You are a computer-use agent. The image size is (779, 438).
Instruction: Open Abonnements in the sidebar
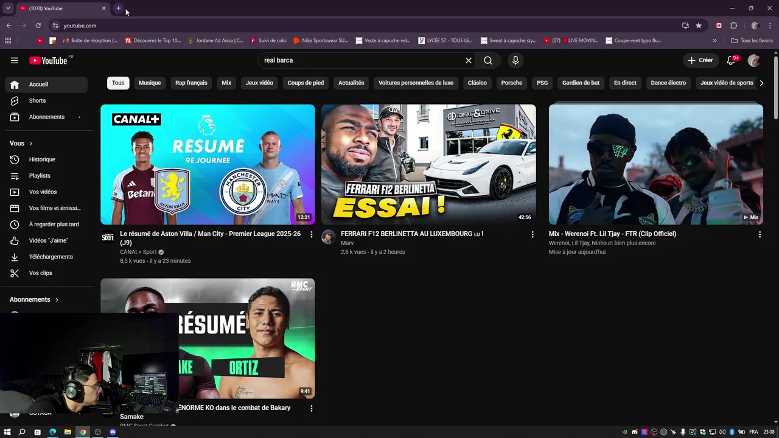click(x=46, y=117)
